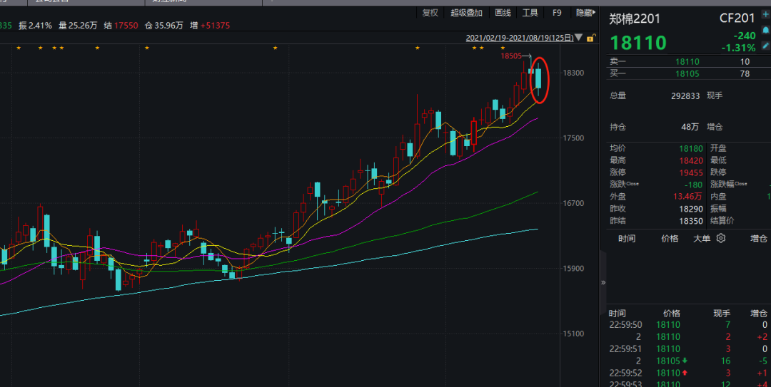Click the cyan long-term moving average line
The width and height of the screenshot is (771, 387).
[357, 264]
